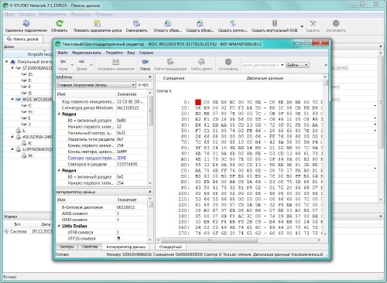Click the Find next icon in hex editor
Image resolution: width=387 pixels, height=283 pixels.
[x=201, y=62]
